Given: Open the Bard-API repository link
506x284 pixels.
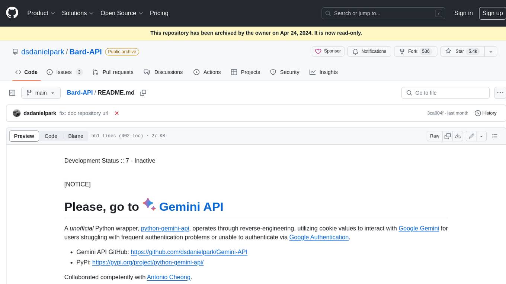Looking at the screenshot, I should point(86,52).
